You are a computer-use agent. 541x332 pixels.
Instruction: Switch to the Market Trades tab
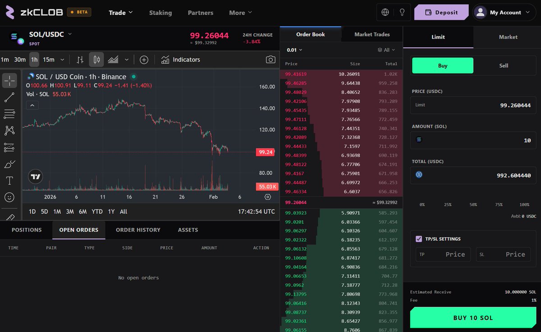click(x=372, y=34)
